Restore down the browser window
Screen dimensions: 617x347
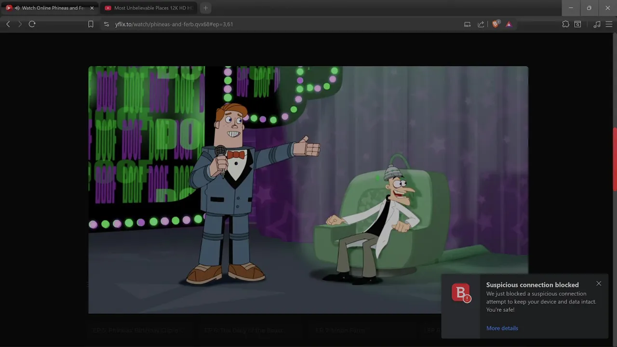[x=589, y=8]
